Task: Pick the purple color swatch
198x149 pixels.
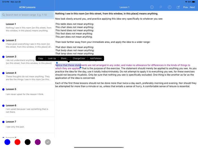Action: click(x=38, y=142)
